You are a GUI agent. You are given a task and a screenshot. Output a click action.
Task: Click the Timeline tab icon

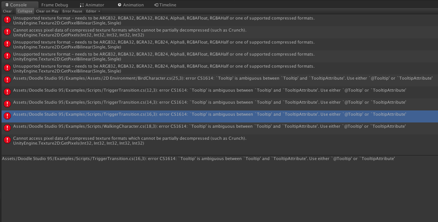(156, 5)
